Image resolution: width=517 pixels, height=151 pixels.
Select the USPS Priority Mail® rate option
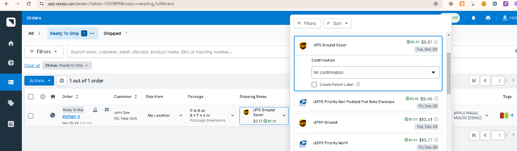click(368, 143)
